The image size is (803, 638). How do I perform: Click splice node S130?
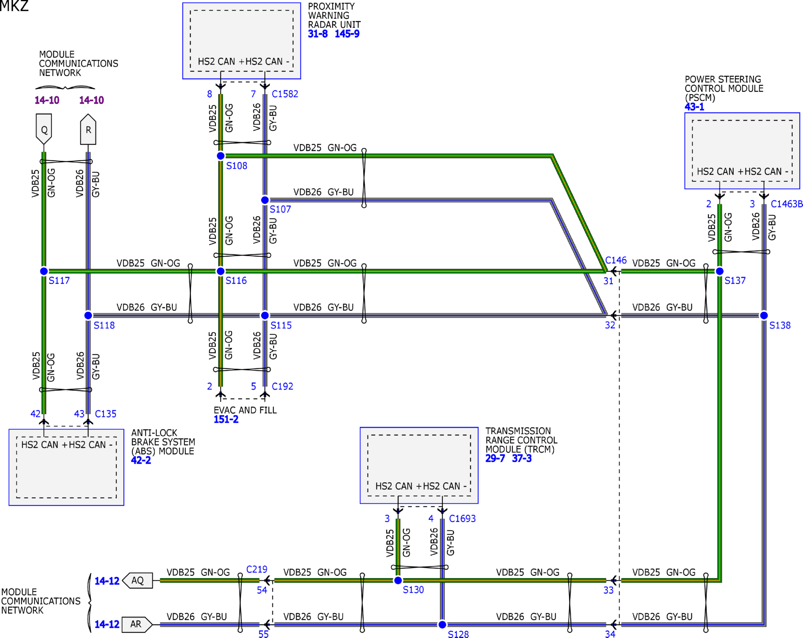398,580
